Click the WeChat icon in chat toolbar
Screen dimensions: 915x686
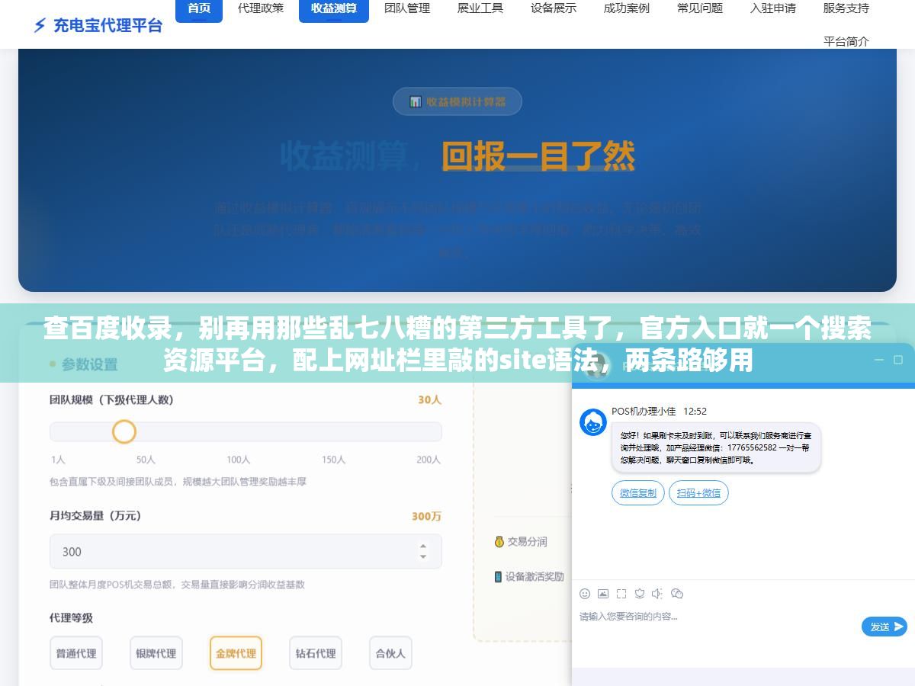pyautogui.click(x=676, y=593)
